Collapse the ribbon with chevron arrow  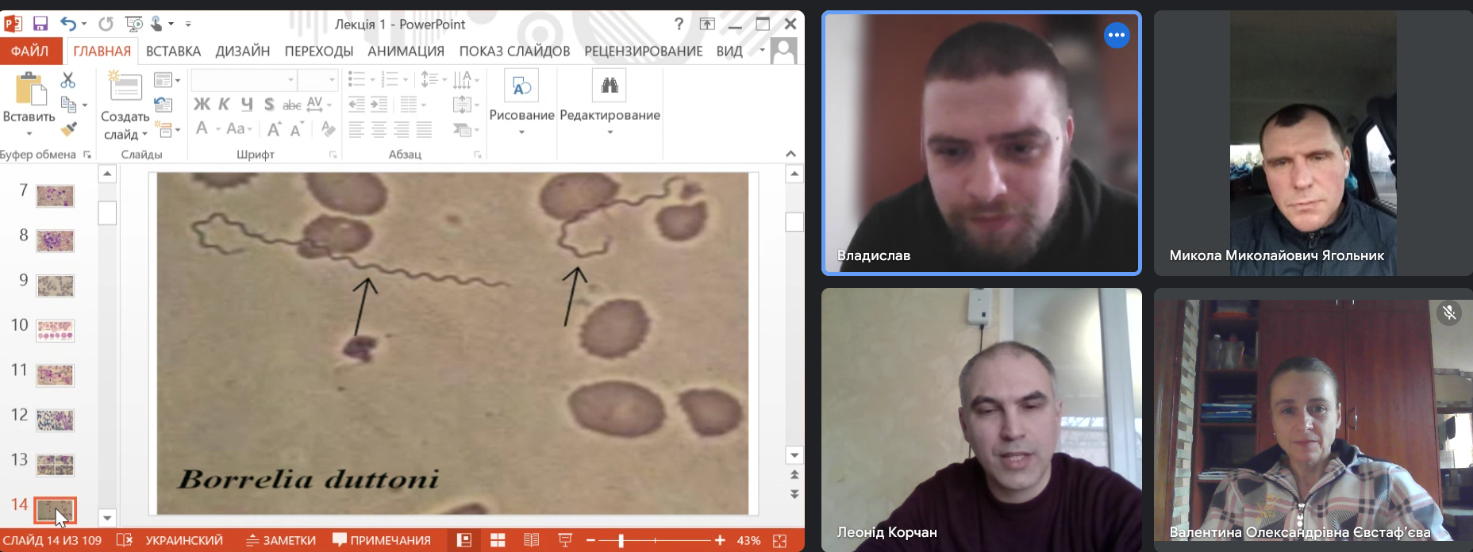click(790, 154)
